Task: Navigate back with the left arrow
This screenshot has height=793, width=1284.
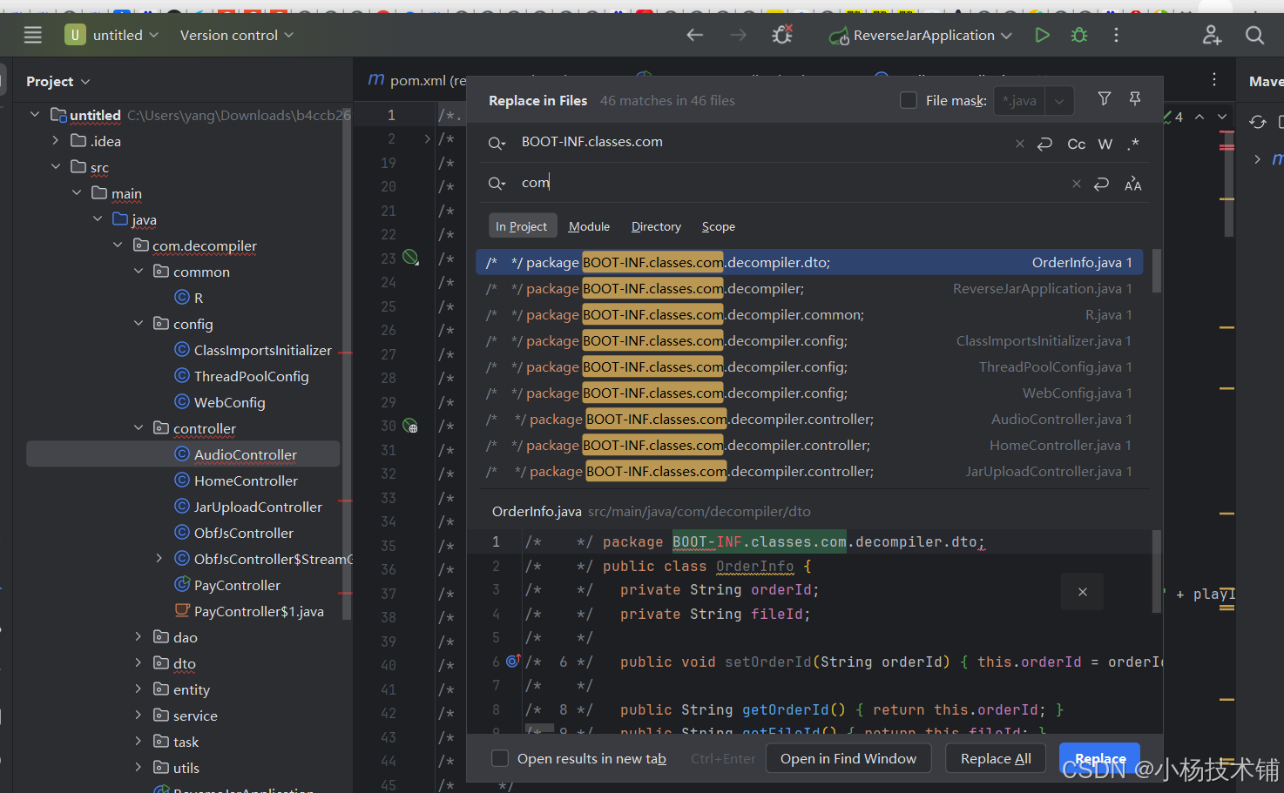Action: click(694, 35)
